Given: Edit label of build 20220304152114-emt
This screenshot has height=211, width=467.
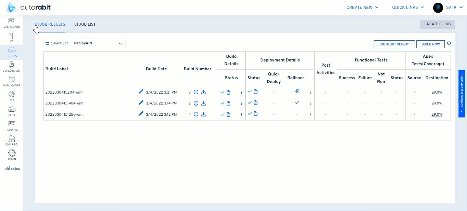Looking at the screenshot, I should (x=141, y=92).
